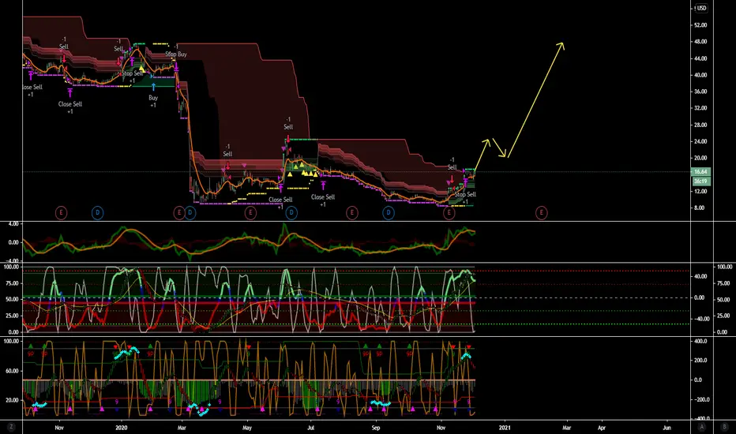Open the earnings marker in May 2020

pyautogui.click(x=250, y=212)
